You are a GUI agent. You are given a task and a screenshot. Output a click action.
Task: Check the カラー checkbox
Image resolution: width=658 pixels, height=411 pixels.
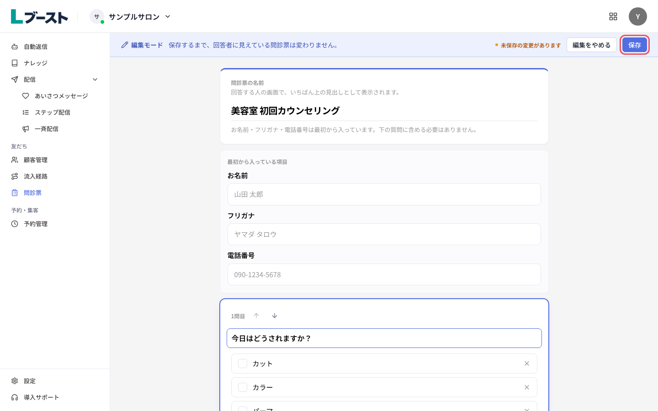243,387
